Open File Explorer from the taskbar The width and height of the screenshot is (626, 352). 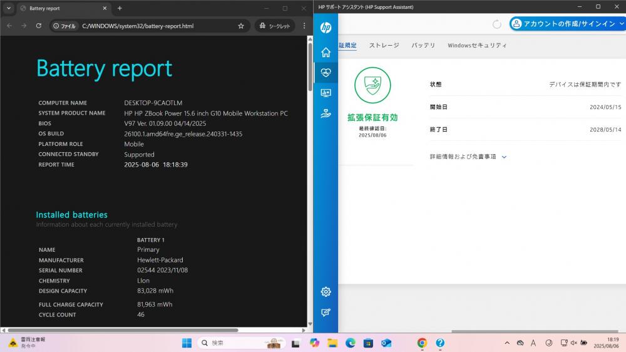332,343
